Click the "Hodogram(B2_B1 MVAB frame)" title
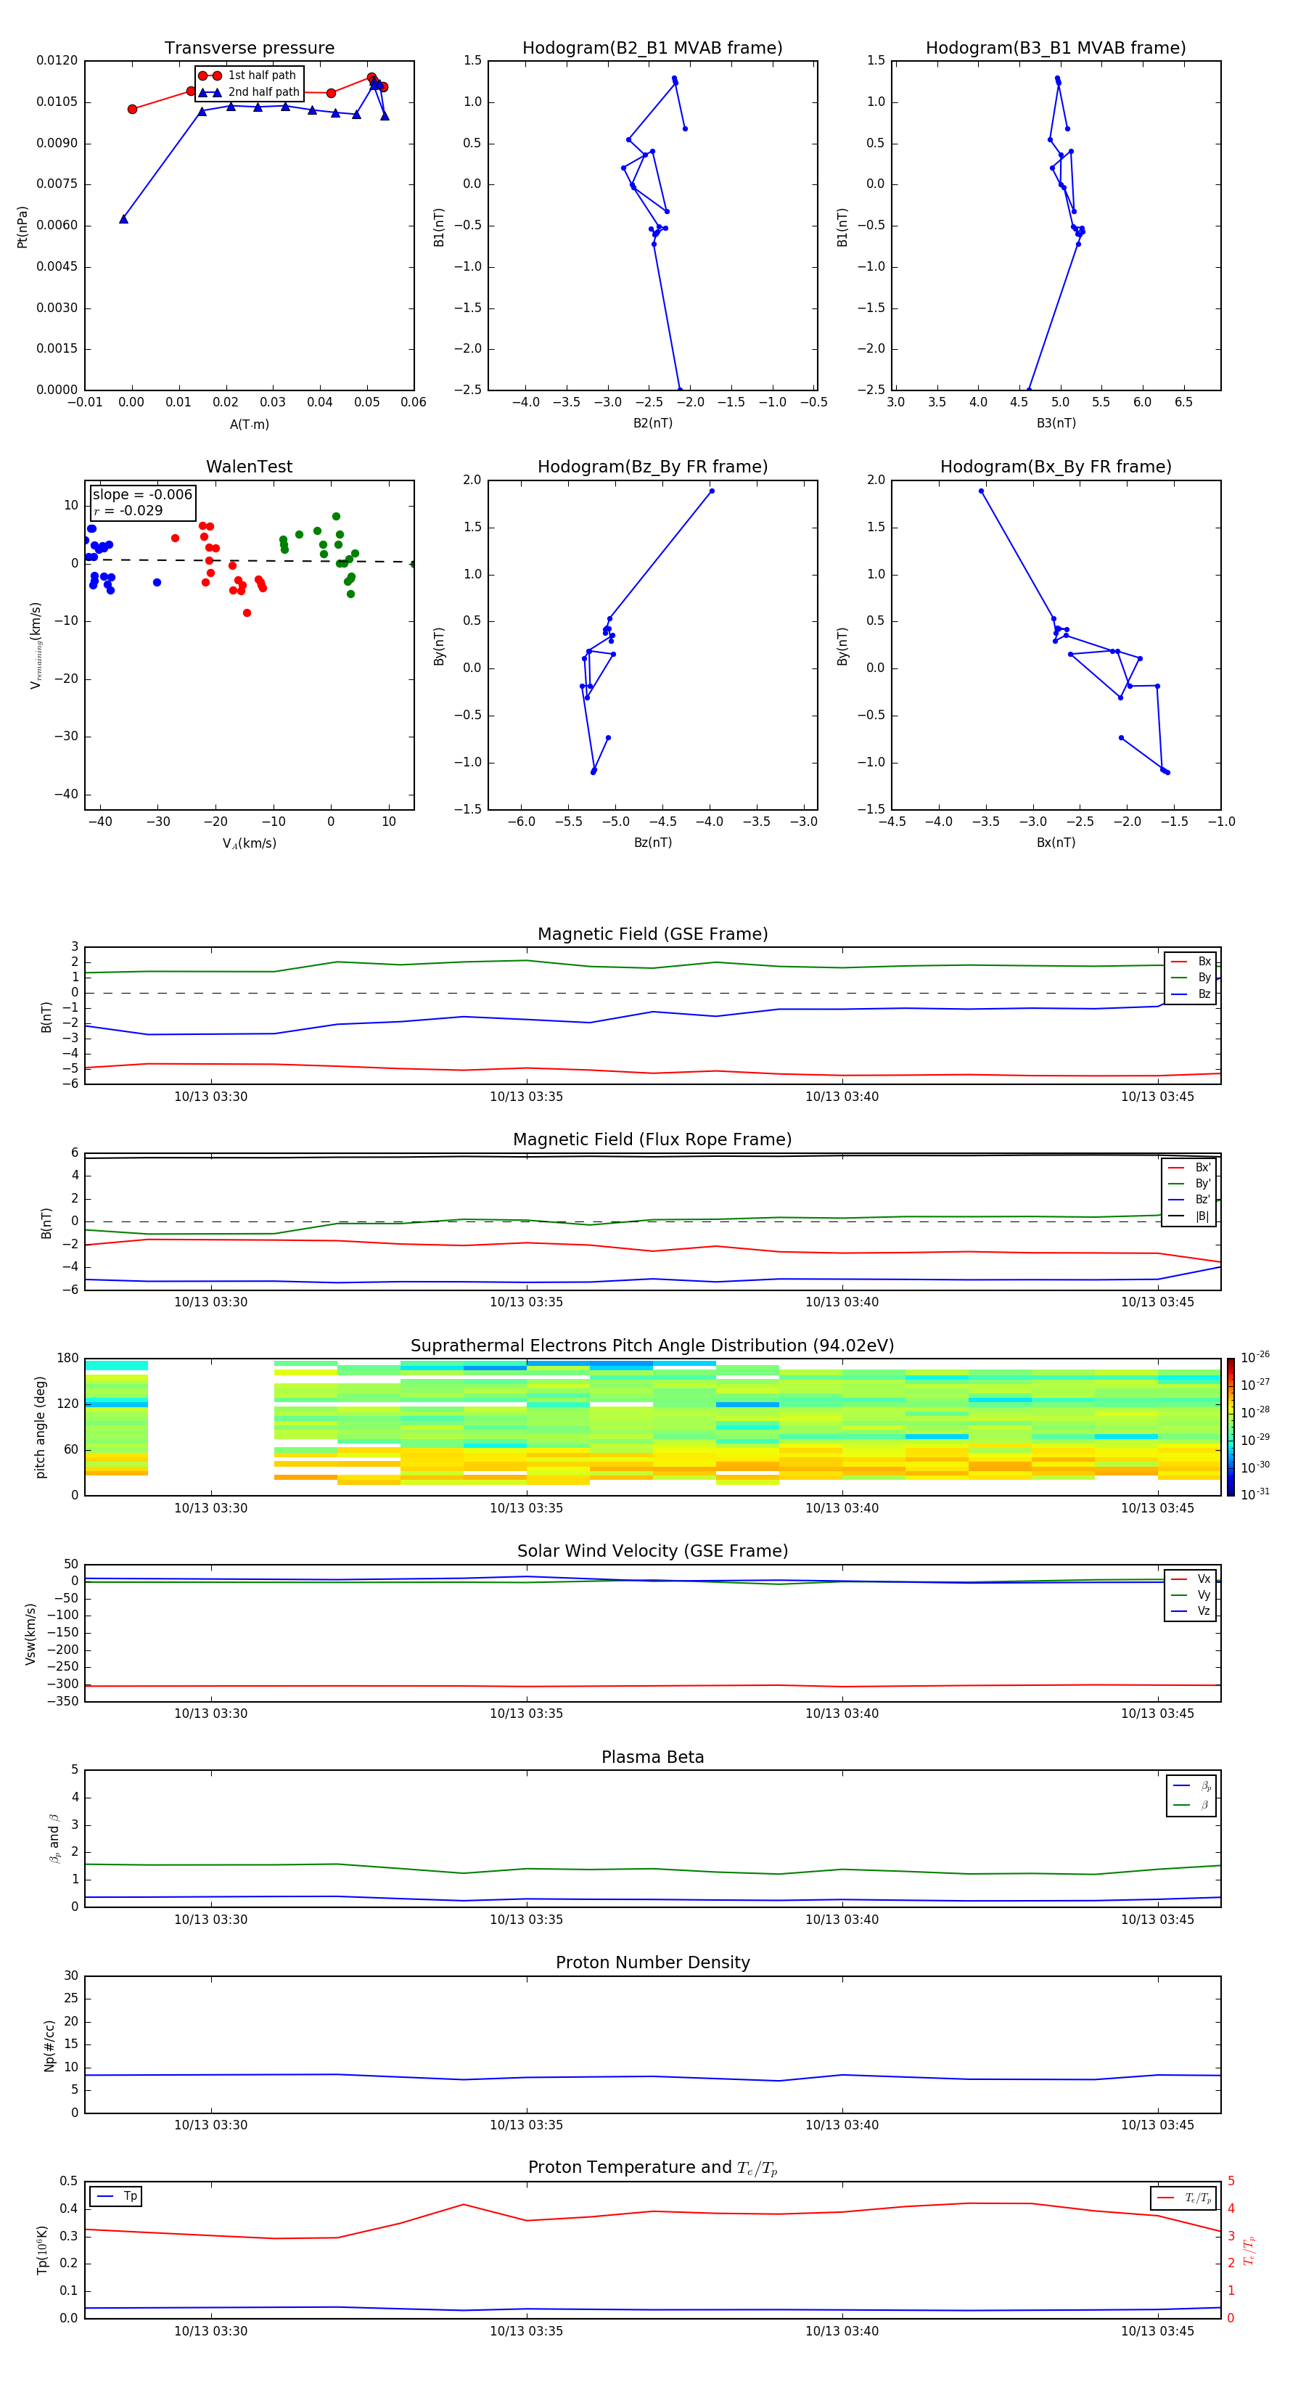The width and height of the screenshot is (1306, 2395). [x=652, y=47]
